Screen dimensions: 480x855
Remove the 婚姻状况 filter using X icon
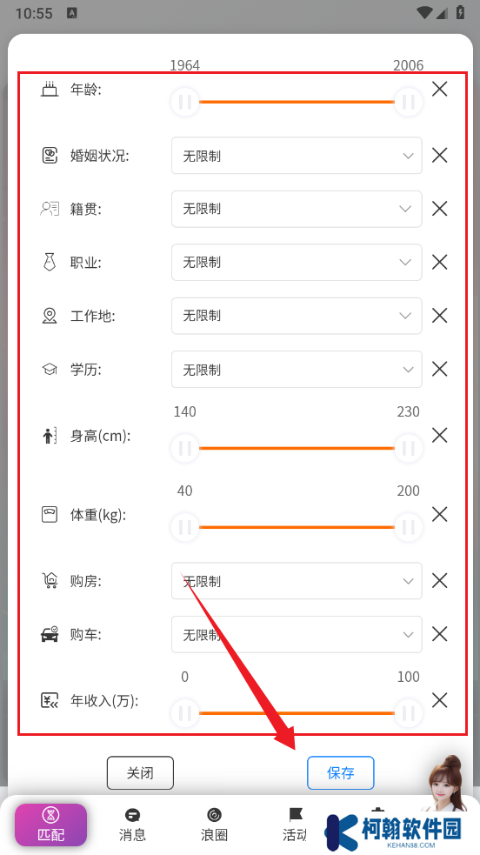coord(439,156)
